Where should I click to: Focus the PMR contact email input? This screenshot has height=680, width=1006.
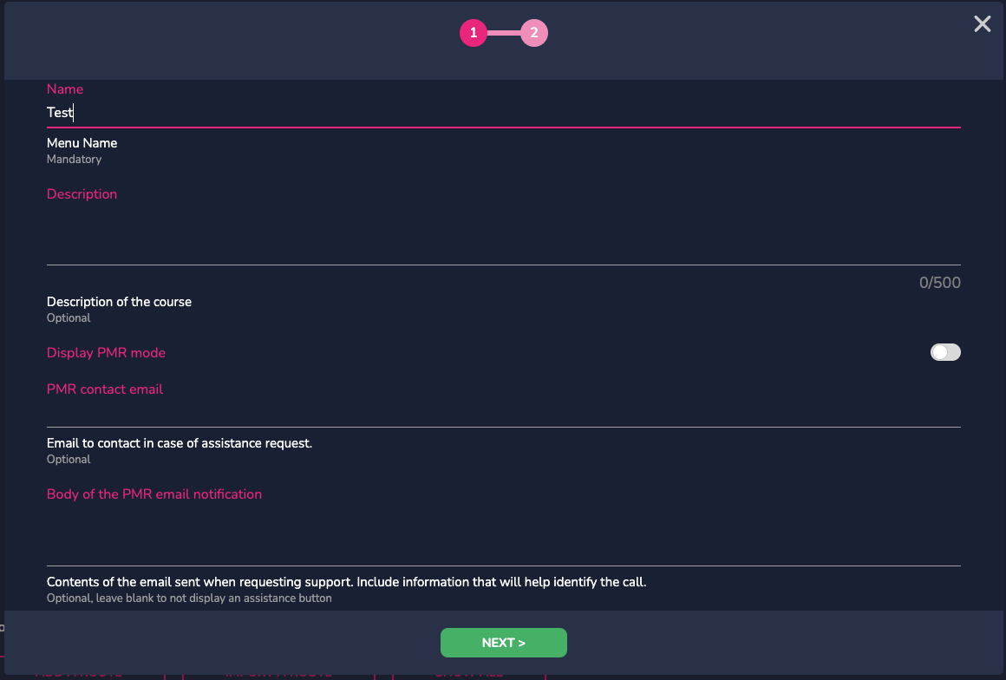point(503,411)
